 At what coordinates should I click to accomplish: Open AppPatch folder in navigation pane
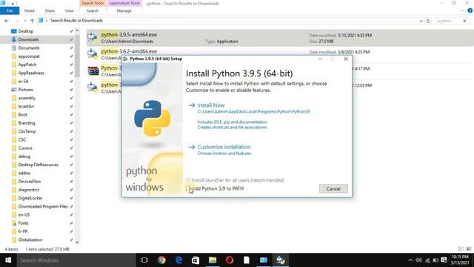[x=27, y=65]
